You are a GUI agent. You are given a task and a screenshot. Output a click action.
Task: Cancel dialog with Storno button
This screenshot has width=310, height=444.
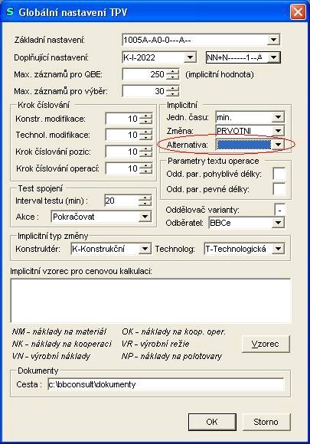[x=266, y=422]
